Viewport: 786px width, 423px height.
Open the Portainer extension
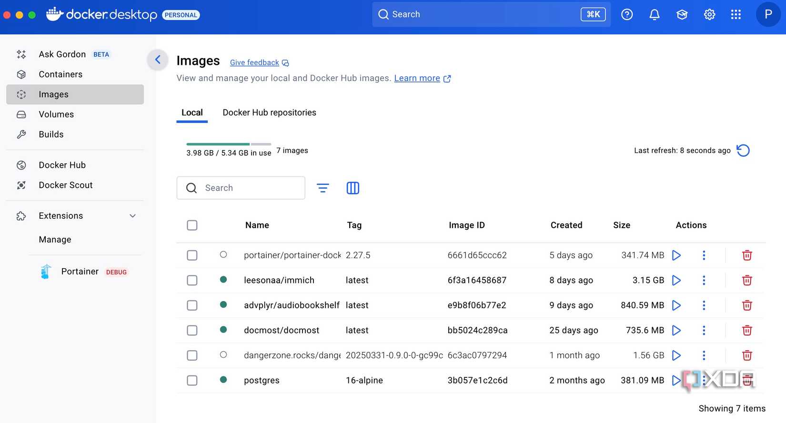point(84,272)
